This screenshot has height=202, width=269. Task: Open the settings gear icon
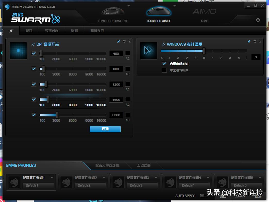[x=258, y=20]
